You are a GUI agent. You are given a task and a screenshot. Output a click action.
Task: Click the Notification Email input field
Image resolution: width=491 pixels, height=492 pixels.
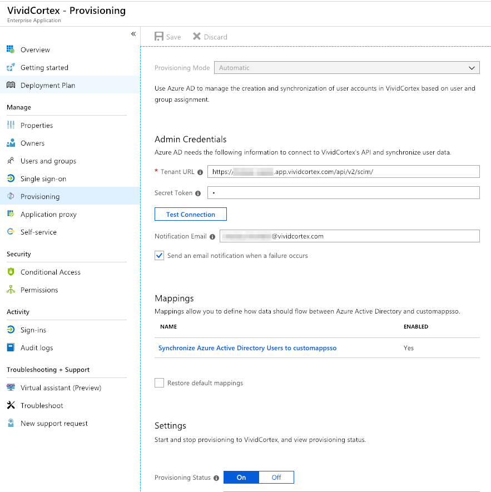(349, 236)
